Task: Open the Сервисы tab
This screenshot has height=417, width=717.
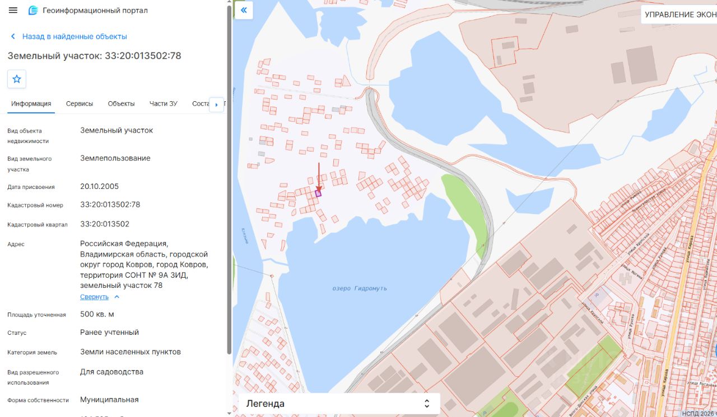Action: [x=80, y=103]
